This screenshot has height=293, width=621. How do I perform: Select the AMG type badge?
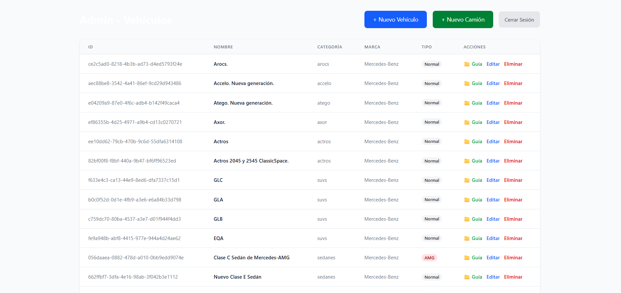pos(429,258)
